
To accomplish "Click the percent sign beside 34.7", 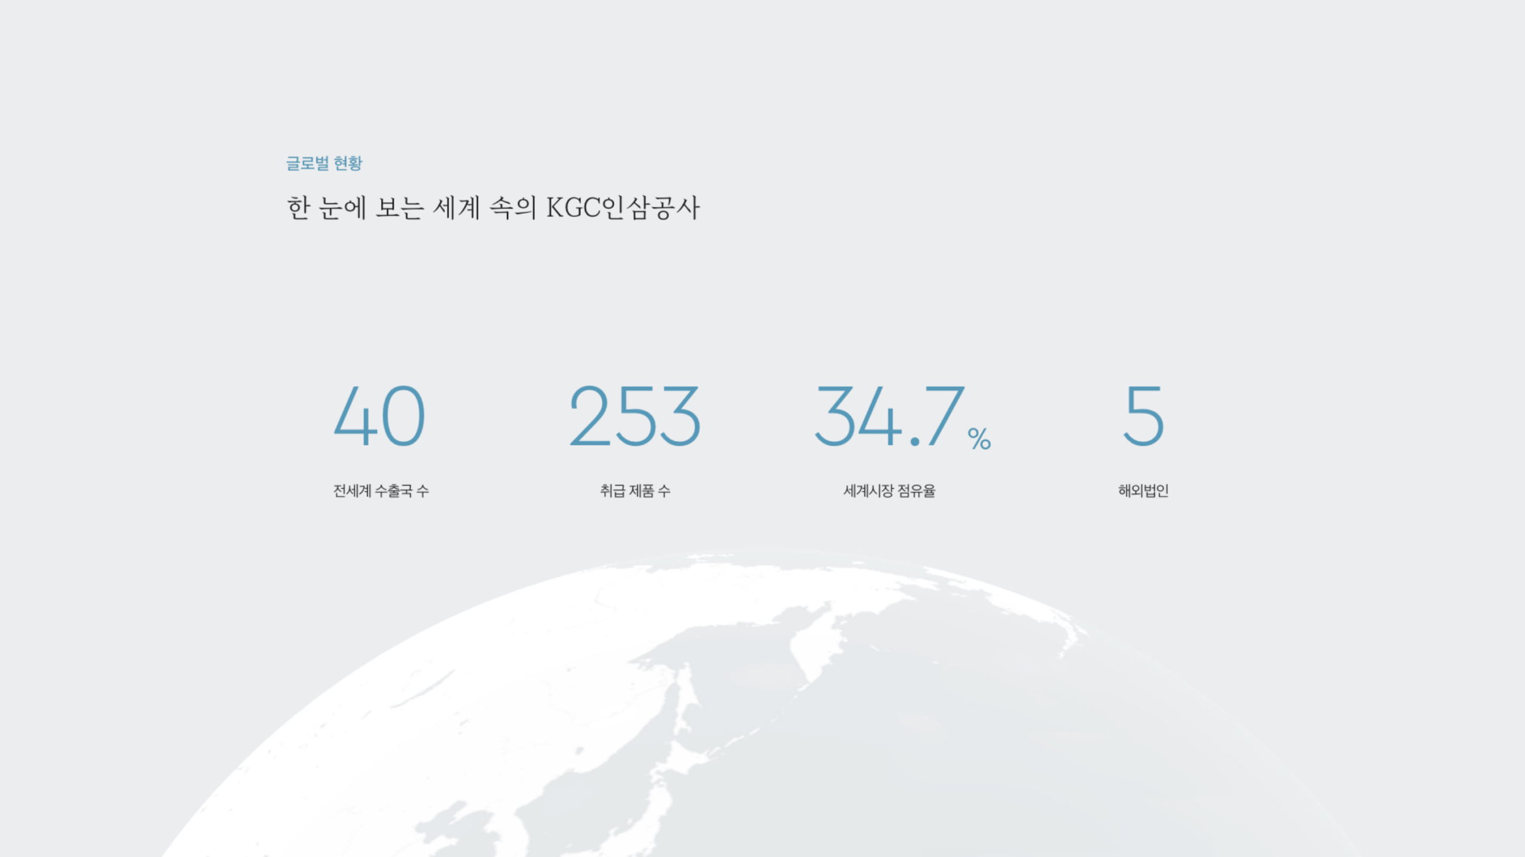I will 979,439.
